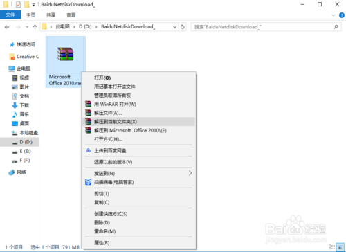Open the 文档 folder in the sidebar

(21, 96)
